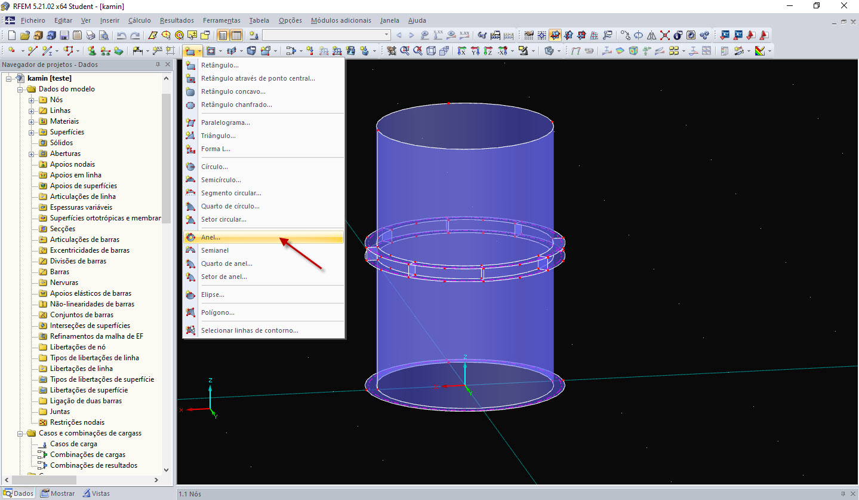Expand the Linhas tree node

coord(32,111)
